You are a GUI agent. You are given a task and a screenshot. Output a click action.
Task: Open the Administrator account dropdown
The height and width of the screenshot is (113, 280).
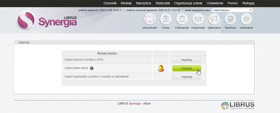point(232,10)
